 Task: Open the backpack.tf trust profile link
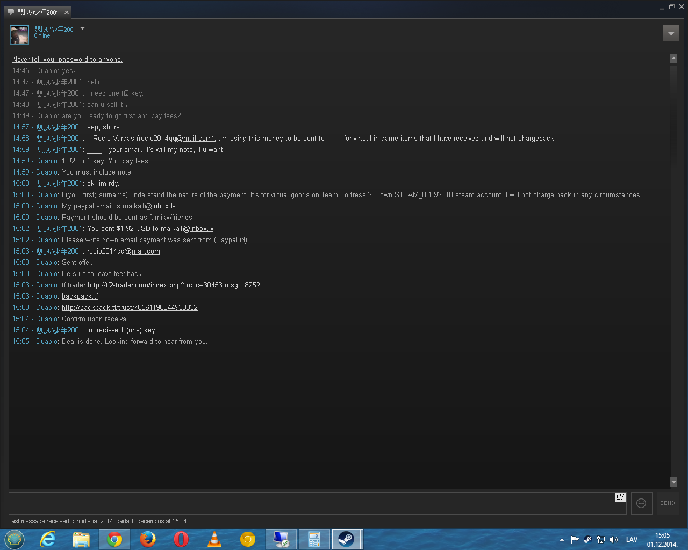(130, 308)
